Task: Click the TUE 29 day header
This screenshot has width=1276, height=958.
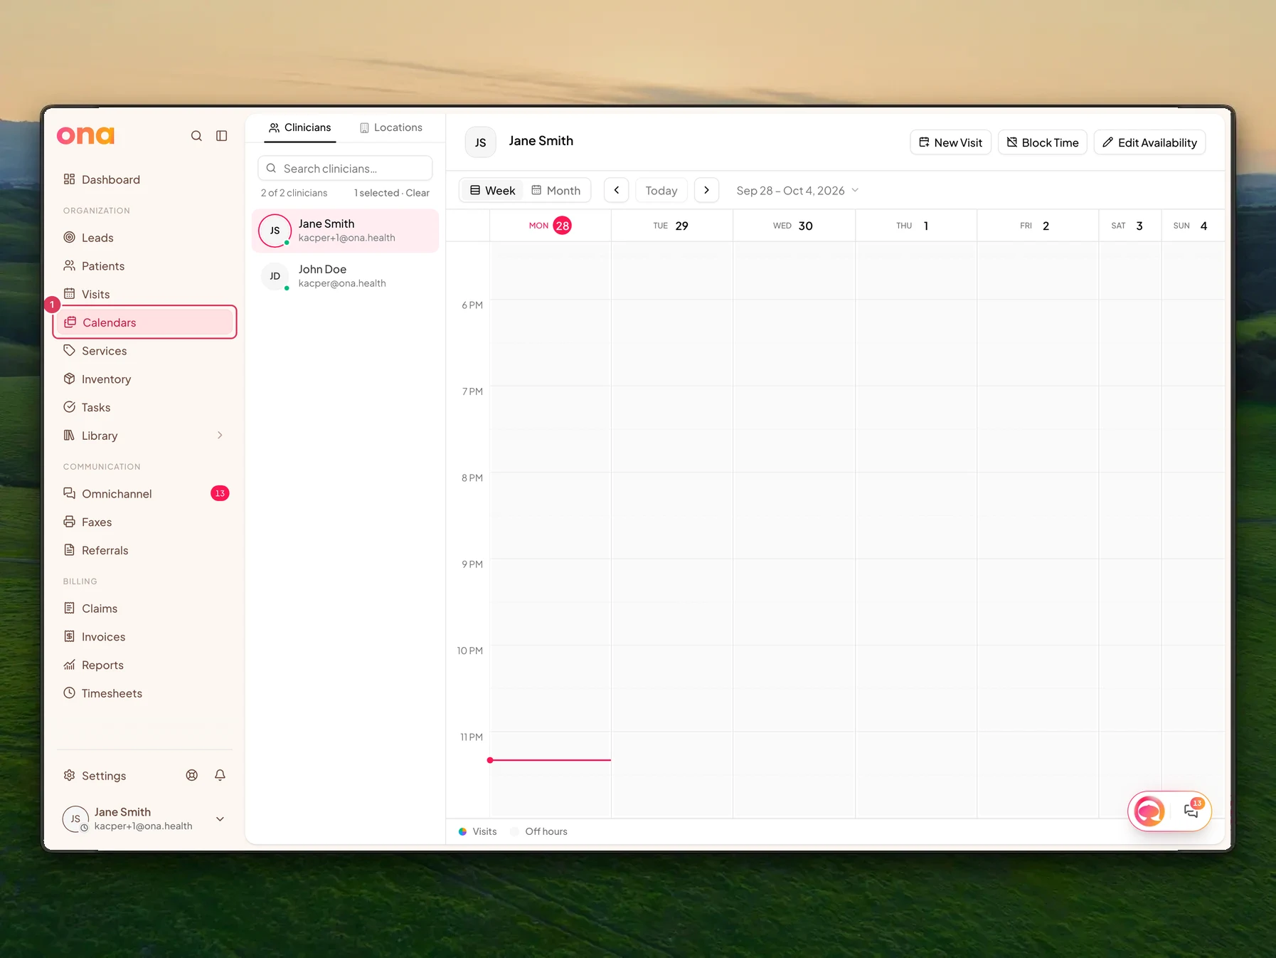Action: coord(671,226)
